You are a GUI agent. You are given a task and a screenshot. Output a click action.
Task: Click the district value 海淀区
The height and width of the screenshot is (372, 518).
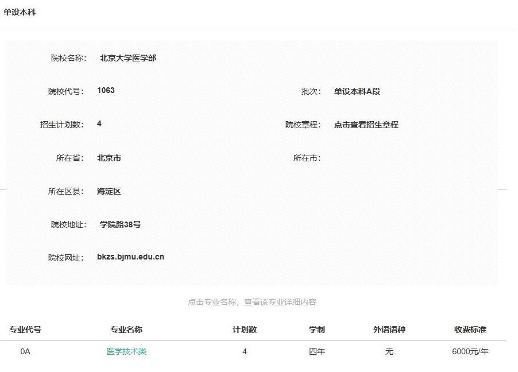pos(109,191)
